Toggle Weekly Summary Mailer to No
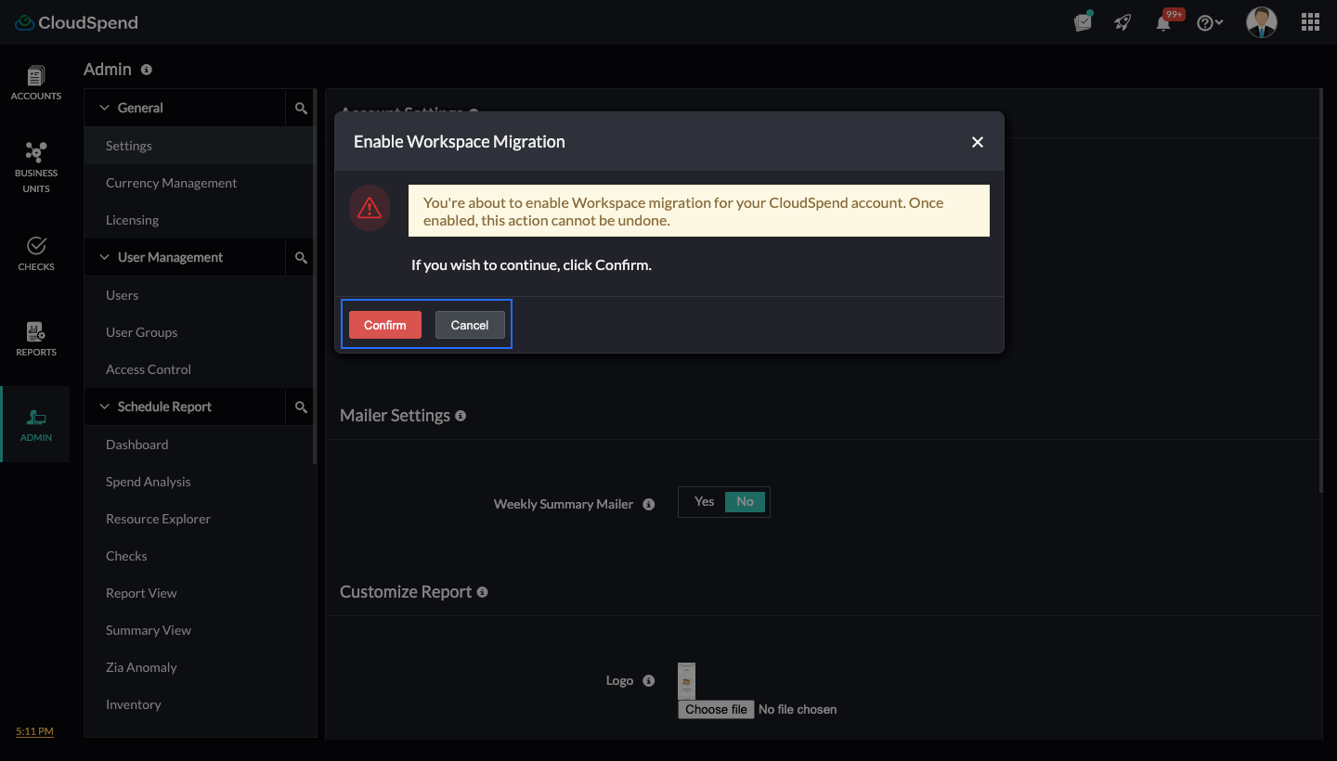This screenshot has width=1337, height=761. coord(745,501)
